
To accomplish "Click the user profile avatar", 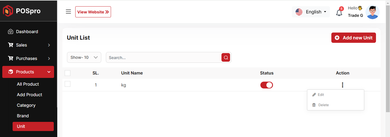I will click(x=373, y=12).
